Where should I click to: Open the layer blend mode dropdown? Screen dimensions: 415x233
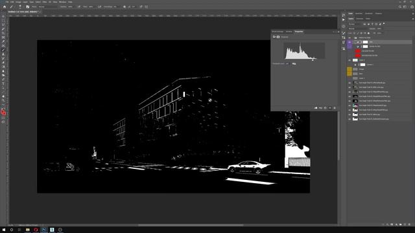point(358,28)
